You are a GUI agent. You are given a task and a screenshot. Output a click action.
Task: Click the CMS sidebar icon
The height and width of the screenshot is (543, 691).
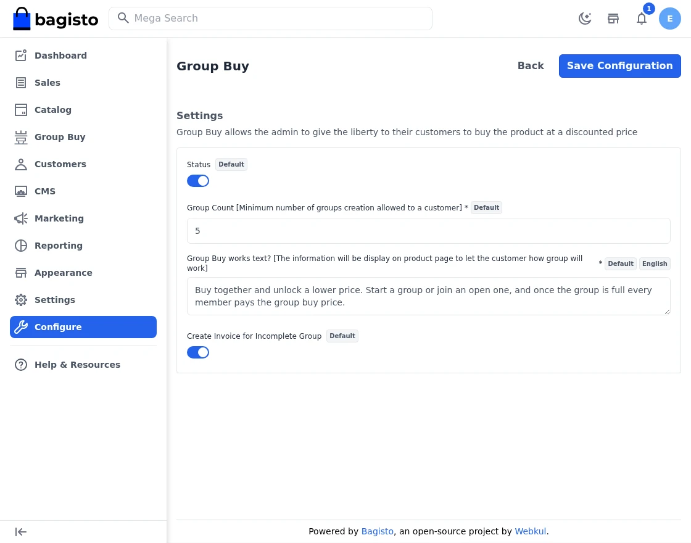pyautogui.click(x=21, y=191)
